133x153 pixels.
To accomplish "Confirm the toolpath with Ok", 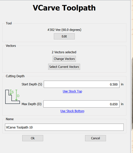I will point(33,138).
